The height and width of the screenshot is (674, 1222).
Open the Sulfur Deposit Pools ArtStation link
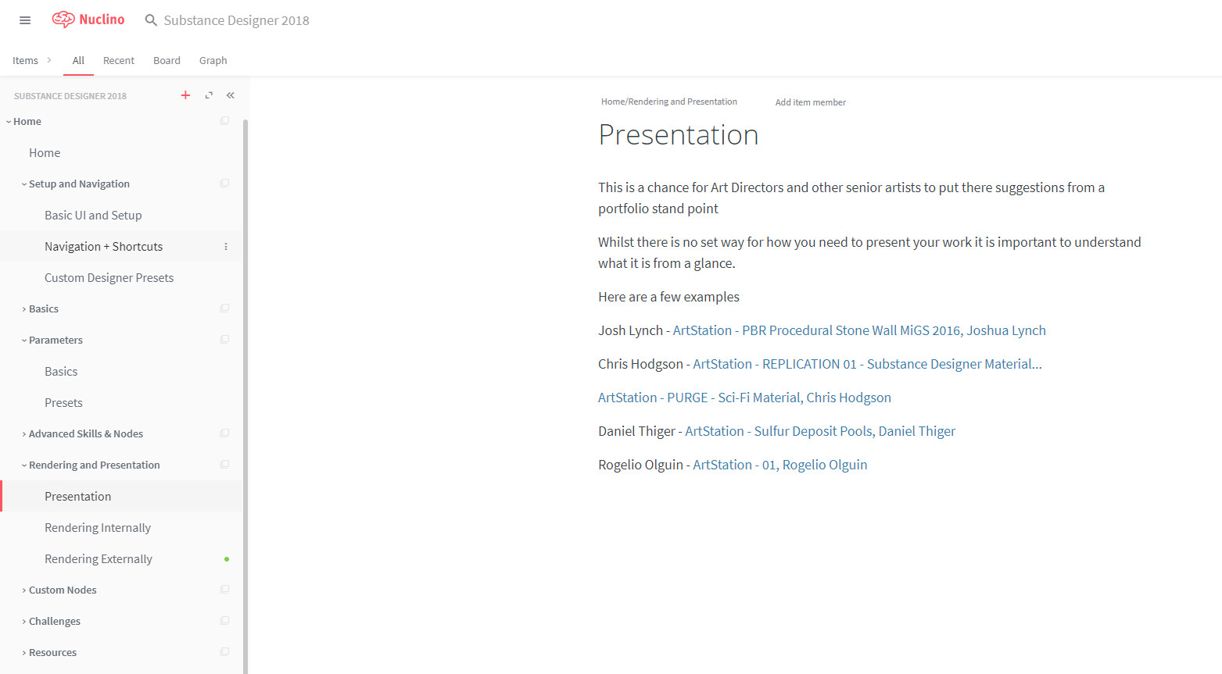pyautogui.click(x=820, y=431)
